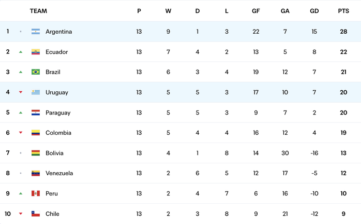Click the Uruguay flag icon
361x224 pixels.
coord(36,92)
